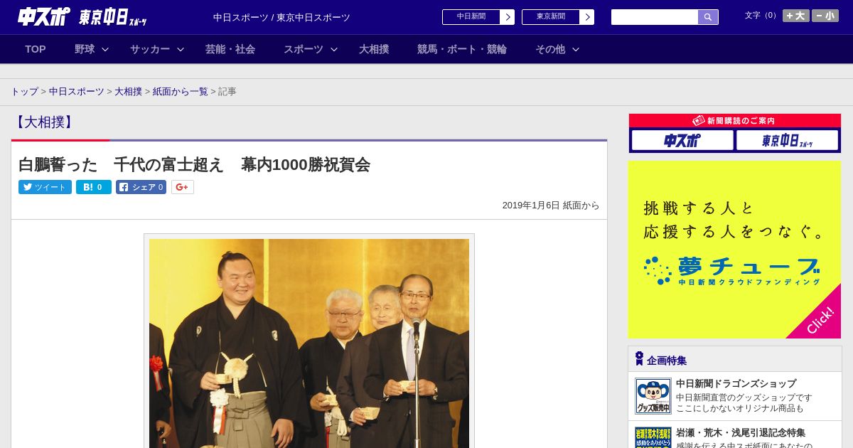Click the Chunichi Sports 中スポ logo
The height and width of the screenshot is (448, 853).
click(43, 16)
